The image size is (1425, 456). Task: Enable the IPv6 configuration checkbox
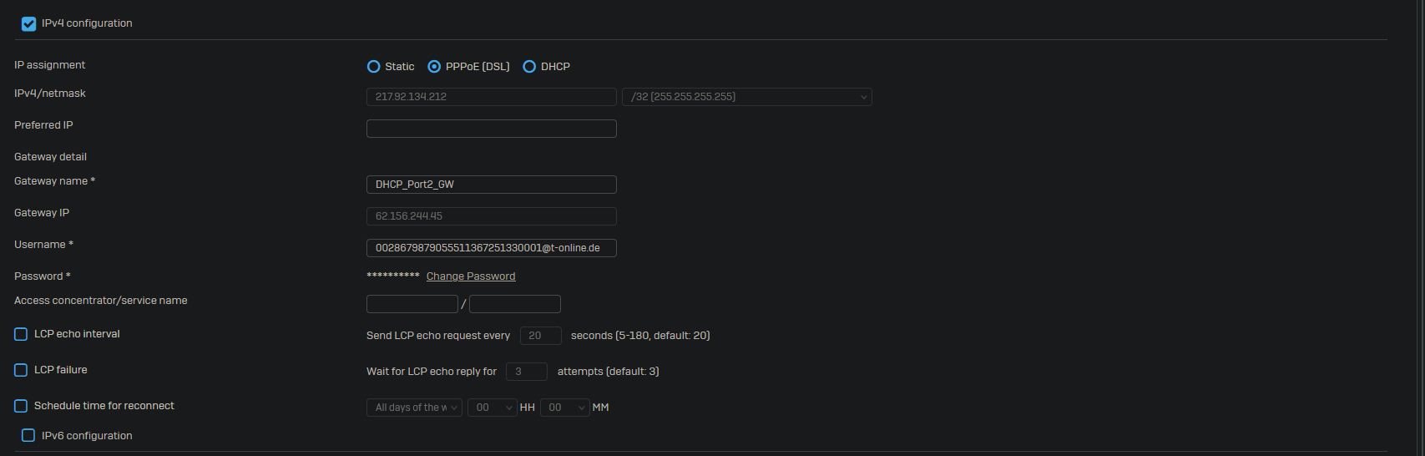[x=28, y=435]
